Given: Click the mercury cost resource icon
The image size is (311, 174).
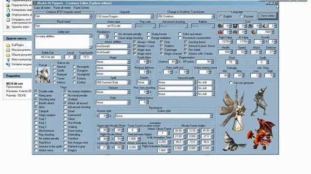Looking at the screenshot, I should (235, 26).
